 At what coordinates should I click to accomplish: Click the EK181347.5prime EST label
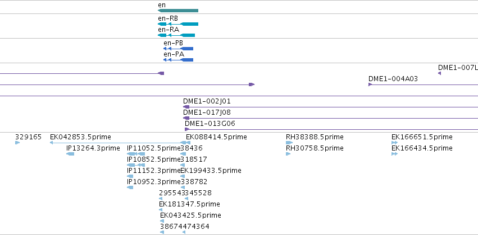(189, 204)
